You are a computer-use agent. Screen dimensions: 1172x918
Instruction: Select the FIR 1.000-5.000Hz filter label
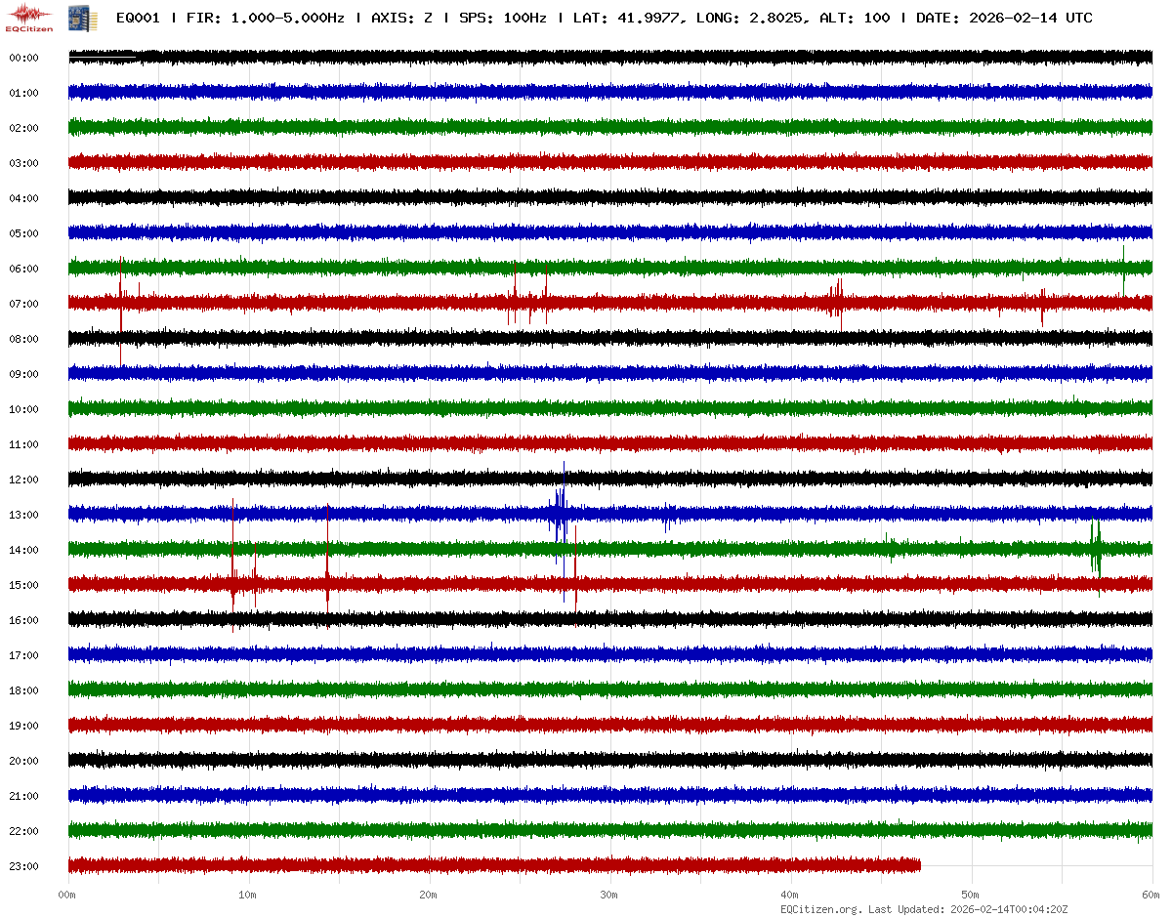[265, 18]
